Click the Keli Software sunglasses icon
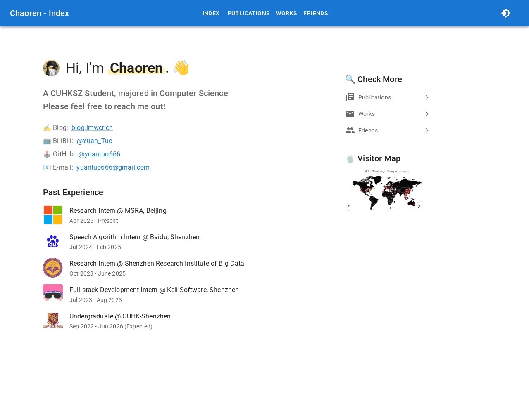 tap(53, 293)
